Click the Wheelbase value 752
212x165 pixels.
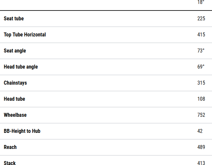click(201, 115)
